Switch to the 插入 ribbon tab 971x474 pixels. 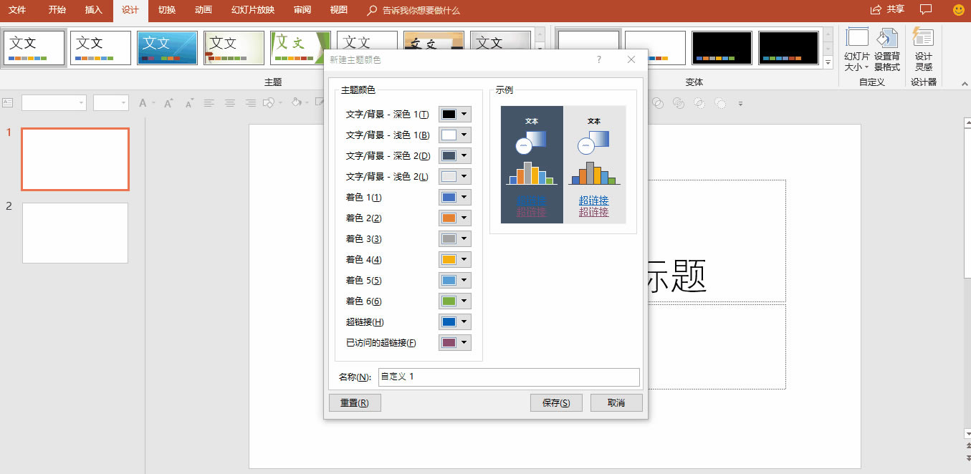93,10
